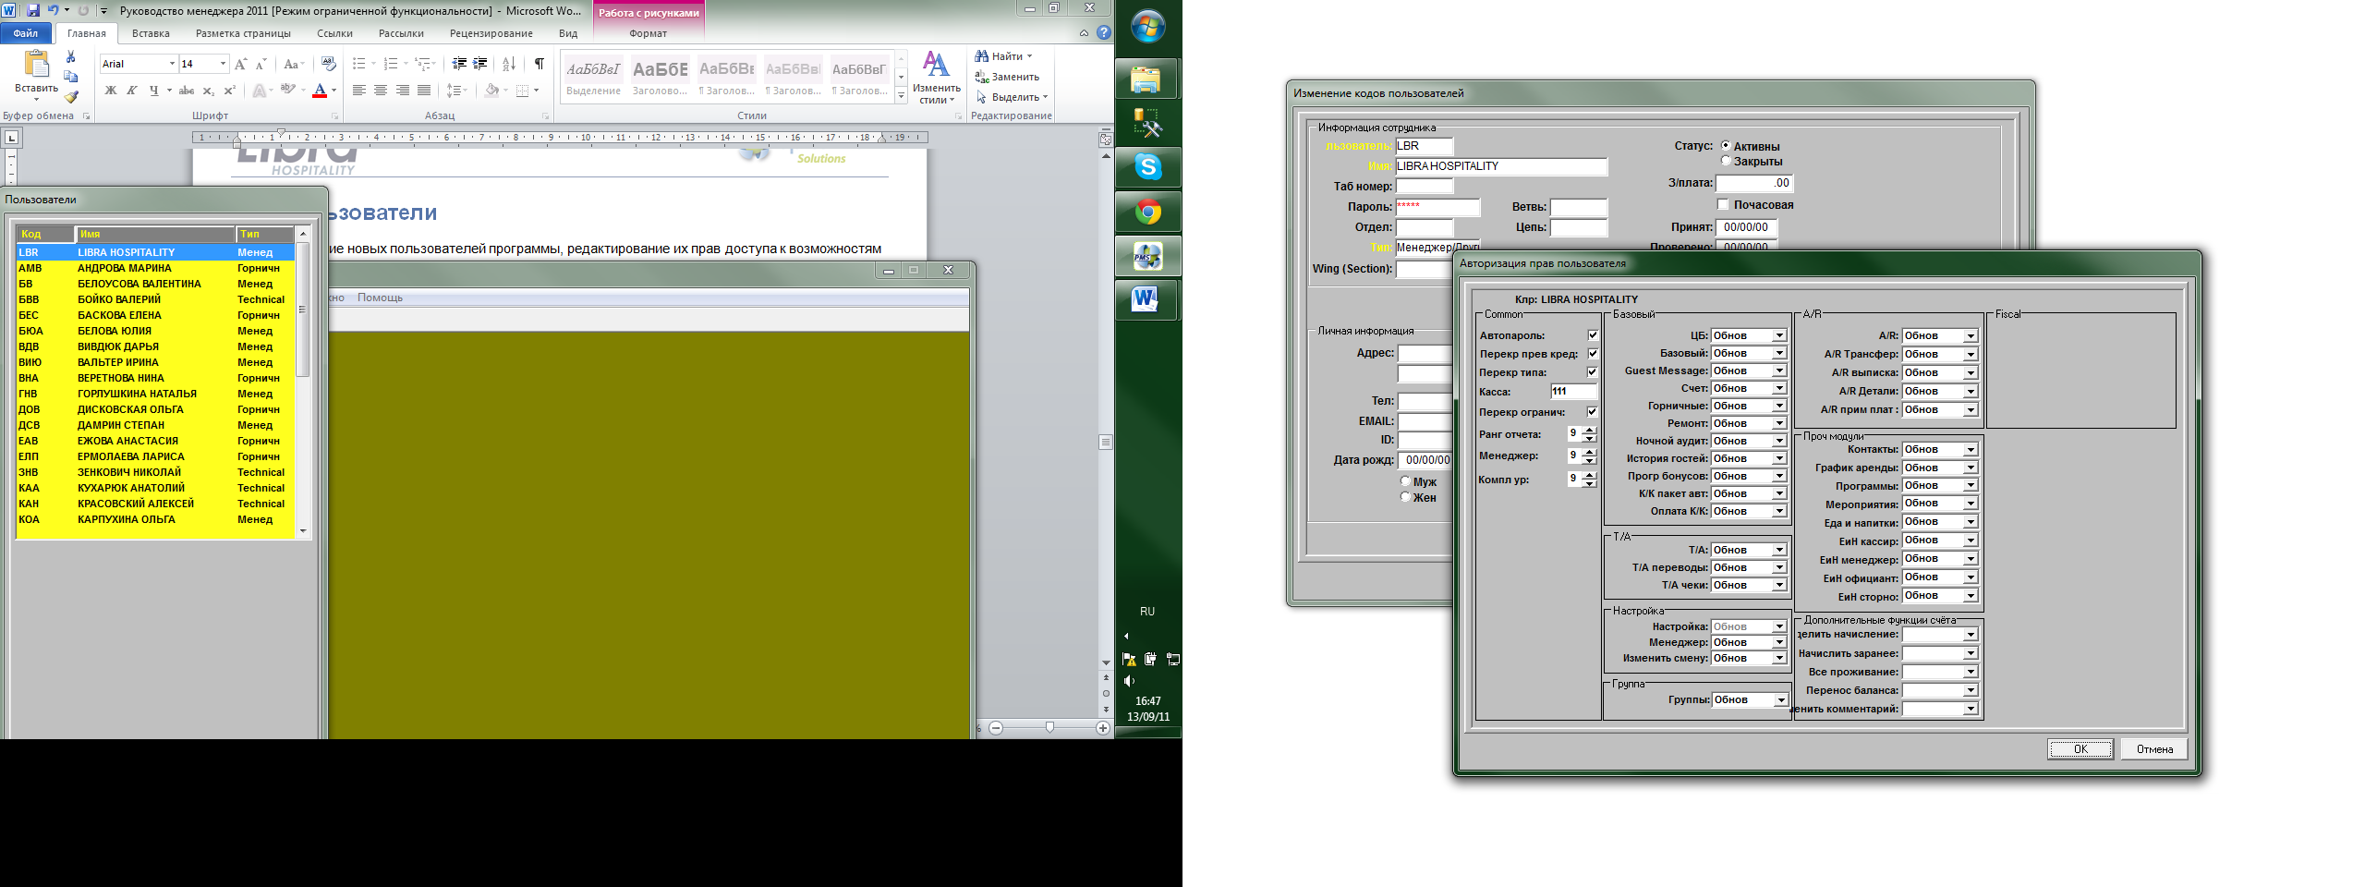Screen dimensions: 2365x887
Task: Open the Формат picture tools tab
Action: point(648,33)
